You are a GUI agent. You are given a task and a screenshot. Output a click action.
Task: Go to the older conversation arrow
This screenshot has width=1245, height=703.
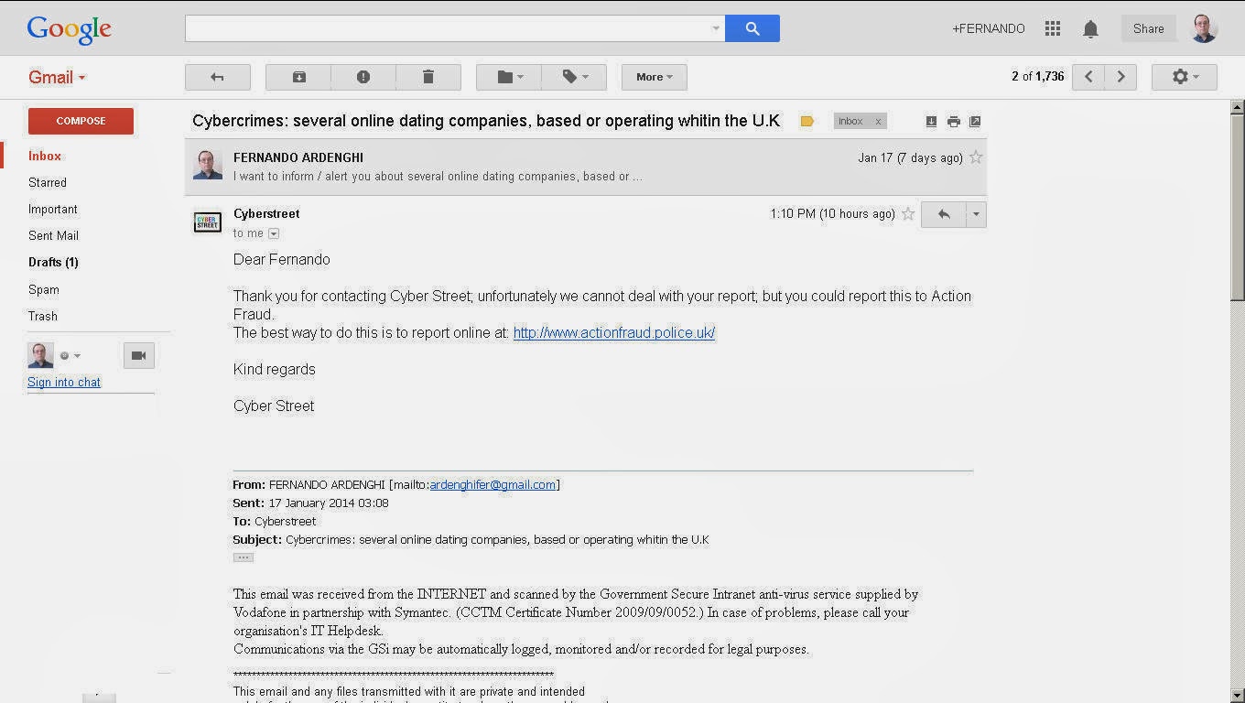1120,77
